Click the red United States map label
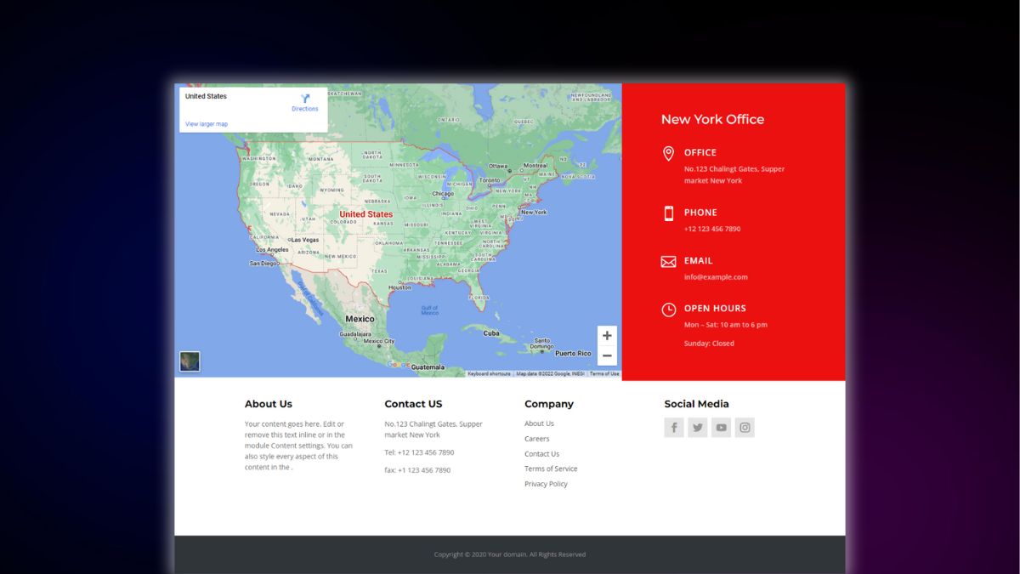The height and width of the screenshot is (574, 1020). [x=366, y=214]
